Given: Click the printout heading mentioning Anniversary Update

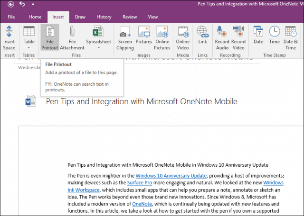Looking at the screenshot, I should 168,165.
